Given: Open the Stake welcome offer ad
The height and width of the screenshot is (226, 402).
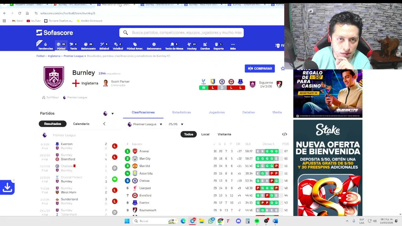Looking at the screenshot, I should [x=328, y=168].
